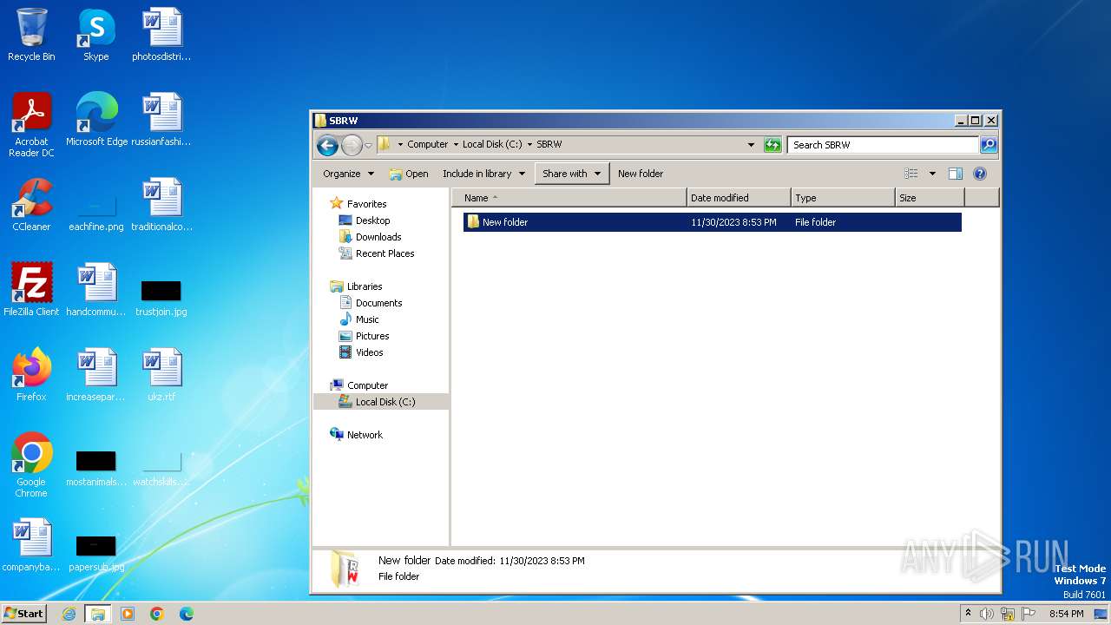The width and height of the screenshot is (1111, 625).
Task: Open Pictures library
Action: coord(372,336)
